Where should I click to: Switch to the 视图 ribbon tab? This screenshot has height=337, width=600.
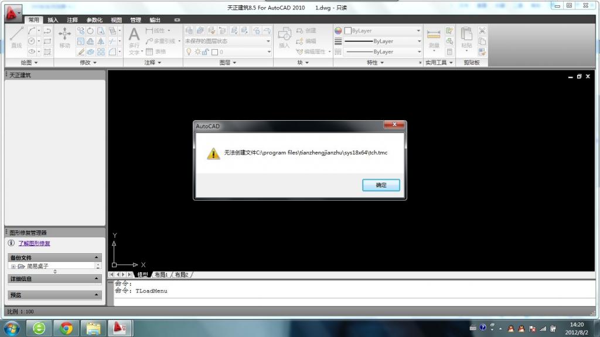[x=117, y=20]
